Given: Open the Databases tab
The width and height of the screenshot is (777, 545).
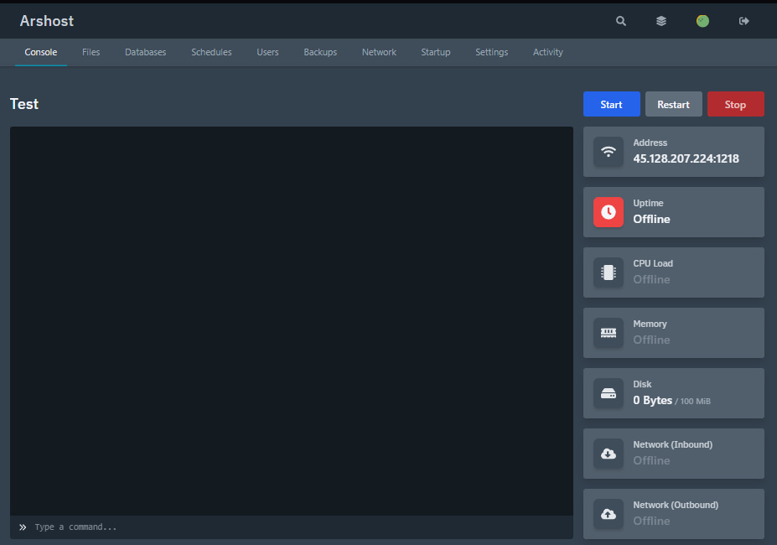Looking at the screenshot, I should 145,52.
